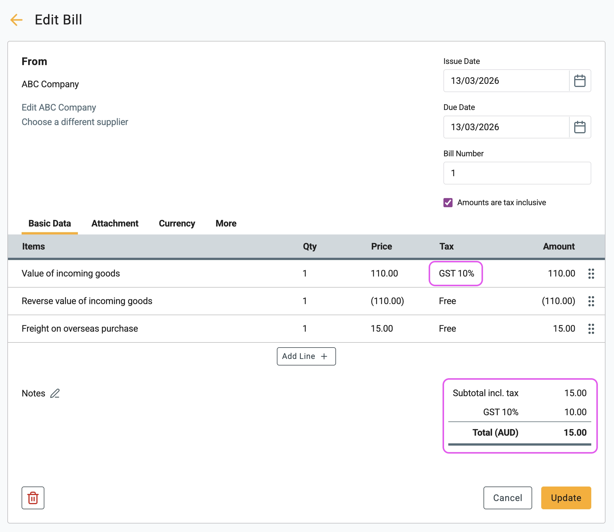Switch to the Attachment tab
This screenshot has width=614, height=532.
[115, 223]
